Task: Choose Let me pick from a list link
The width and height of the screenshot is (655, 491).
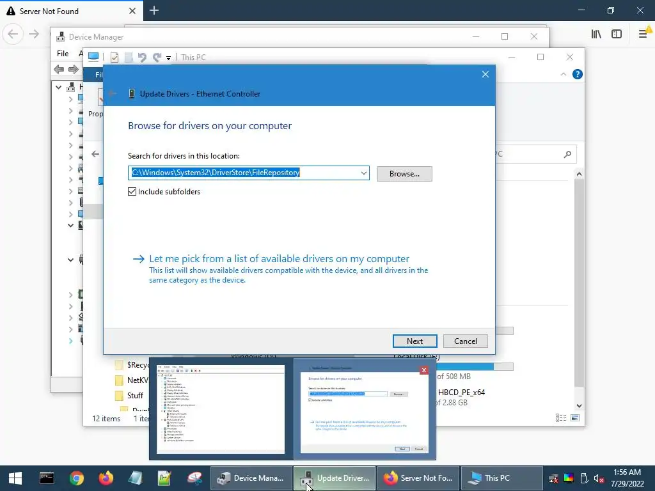Action: (x=279, y=259)
